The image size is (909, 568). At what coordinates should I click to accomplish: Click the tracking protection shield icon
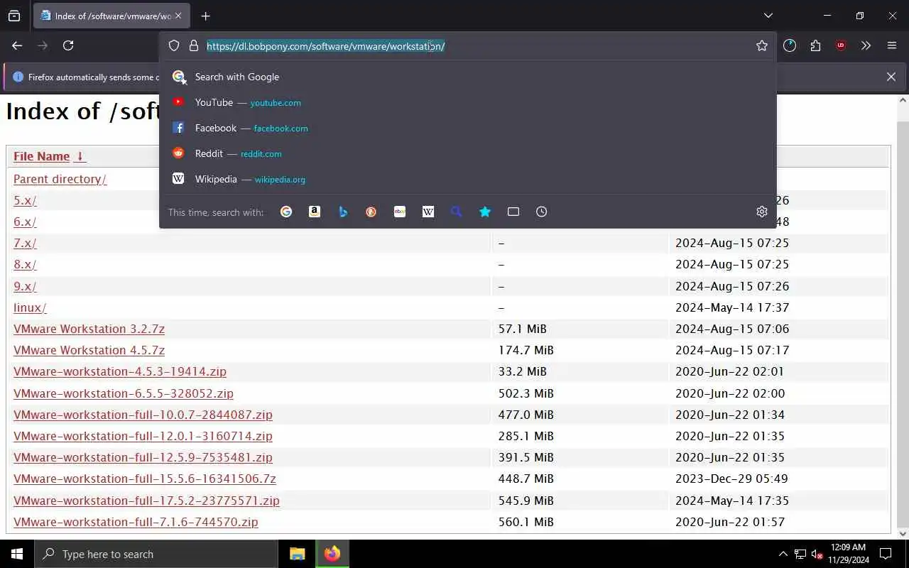(x=174, y=46)
